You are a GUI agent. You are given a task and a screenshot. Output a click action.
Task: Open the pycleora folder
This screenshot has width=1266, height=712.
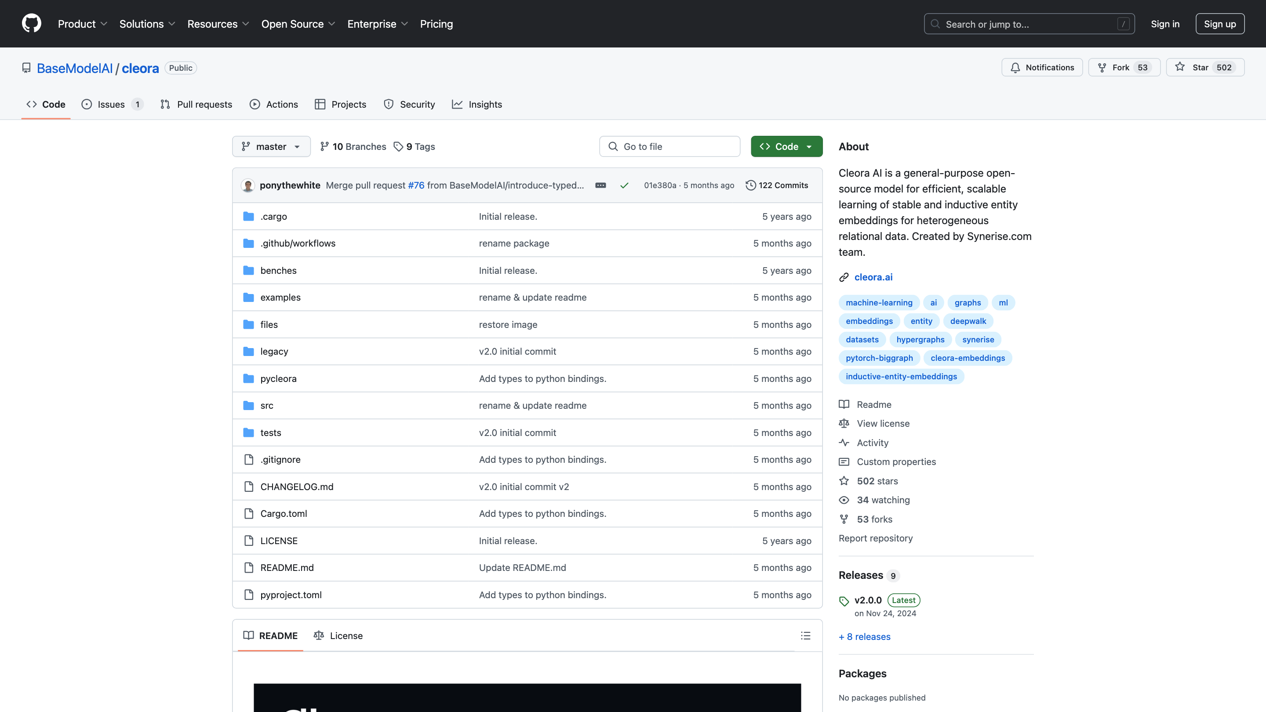(x=278, y=378)
